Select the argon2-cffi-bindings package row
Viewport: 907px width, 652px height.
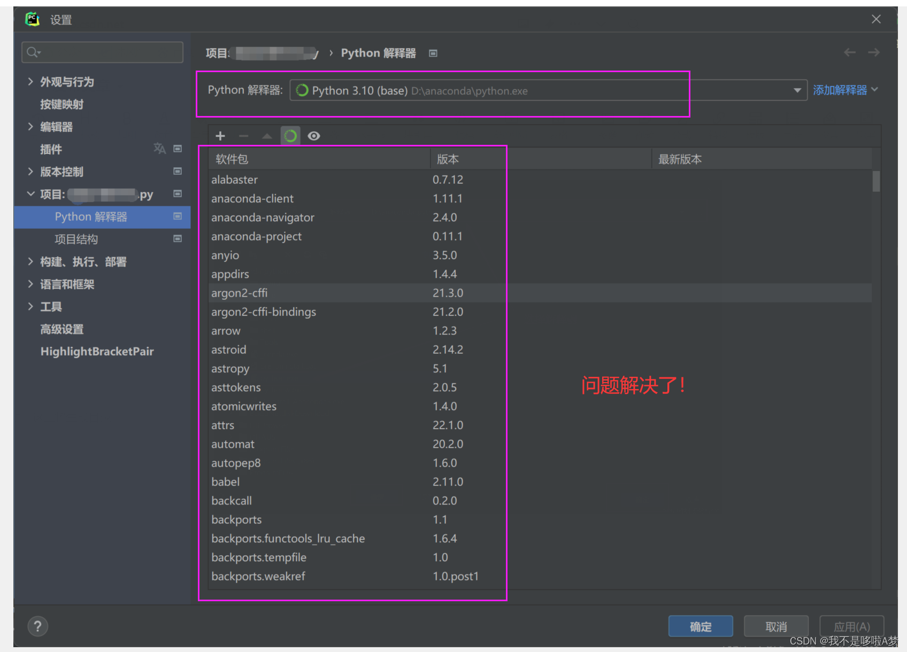point(540,312)
